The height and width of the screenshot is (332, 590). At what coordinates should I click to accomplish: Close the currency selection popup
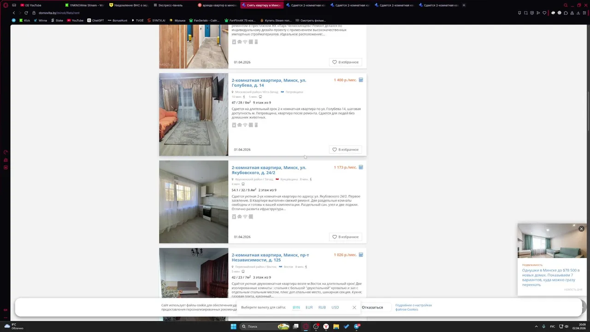[x=354, y=308]
